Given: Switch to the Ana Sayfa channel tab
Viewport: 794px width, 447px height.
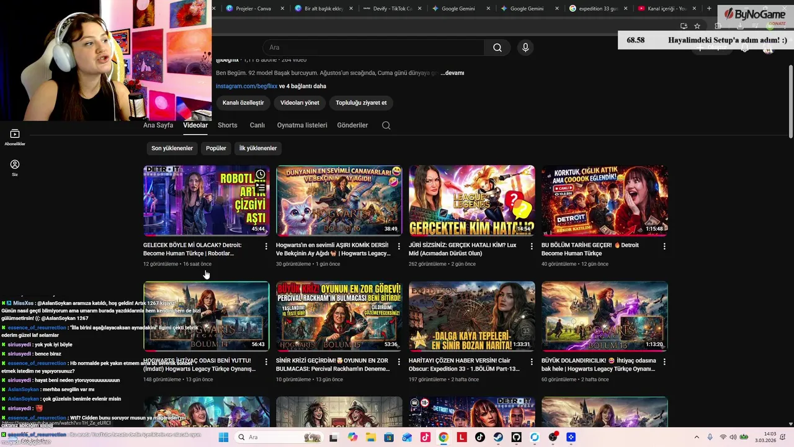Looking at the screenshot, I should click(158, 125).
